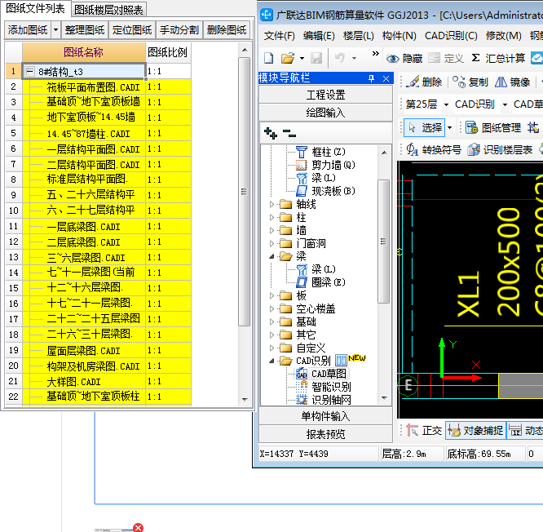Switch to 图纸文件列表 tab
543x532 pixels.
click(x=35, y=8)
